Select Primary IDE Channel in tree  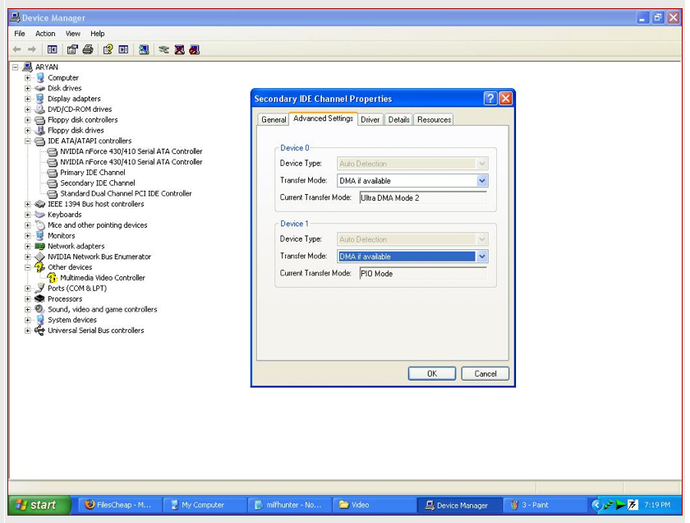click(92, 172)
